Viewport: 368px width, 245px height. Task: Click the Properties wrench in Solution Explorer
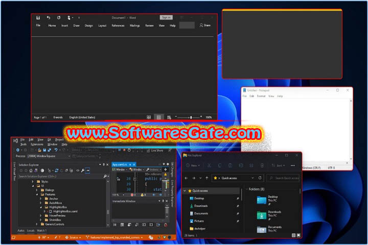pos(83,170)
